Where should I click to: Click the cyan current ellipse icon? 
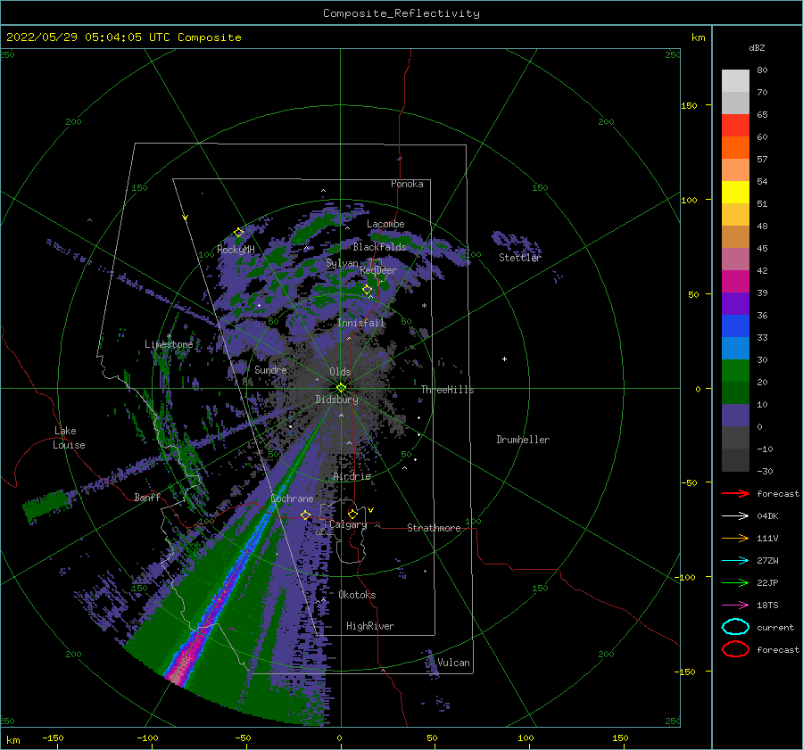[735, 627]
